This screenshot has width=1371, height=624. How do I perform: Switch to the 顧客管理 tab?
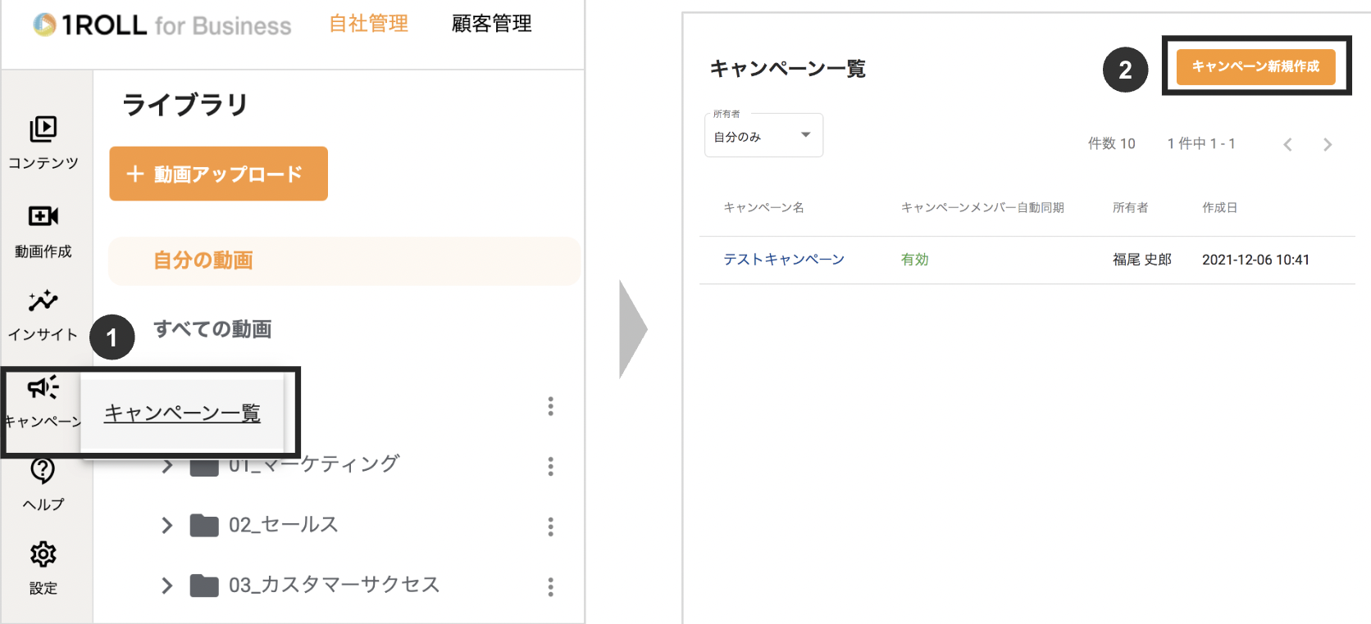point(490,24)
